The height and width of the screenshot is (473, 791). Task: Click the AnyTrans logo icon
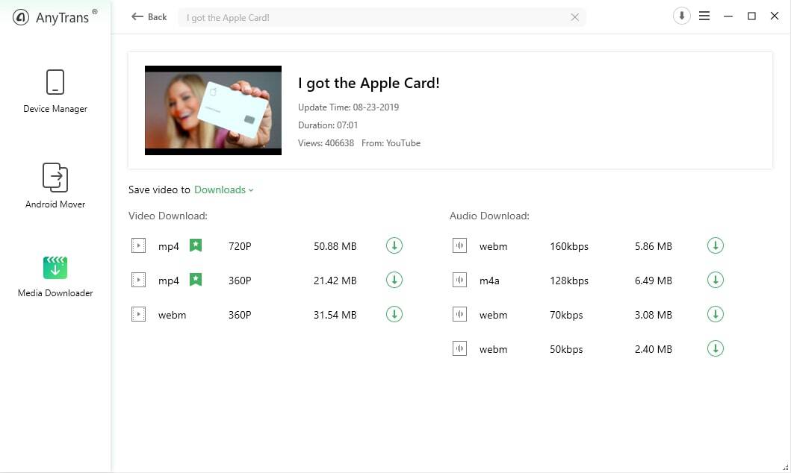(x=21, y=17)
